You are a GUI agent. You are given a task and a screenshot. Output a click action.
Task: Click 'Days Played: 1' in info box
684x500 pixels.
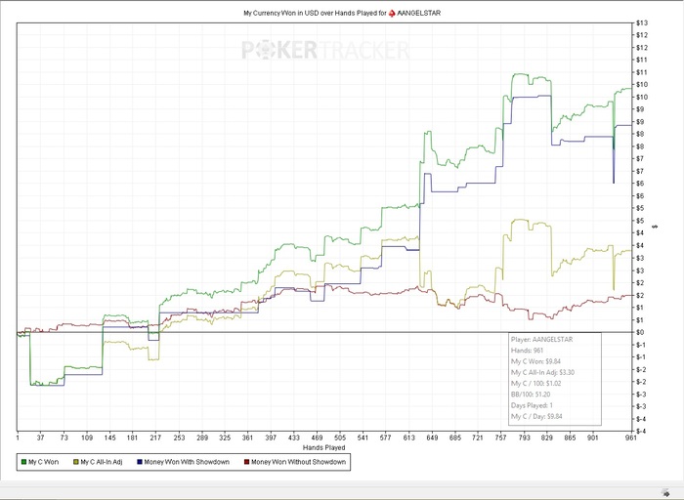point(532,405)
